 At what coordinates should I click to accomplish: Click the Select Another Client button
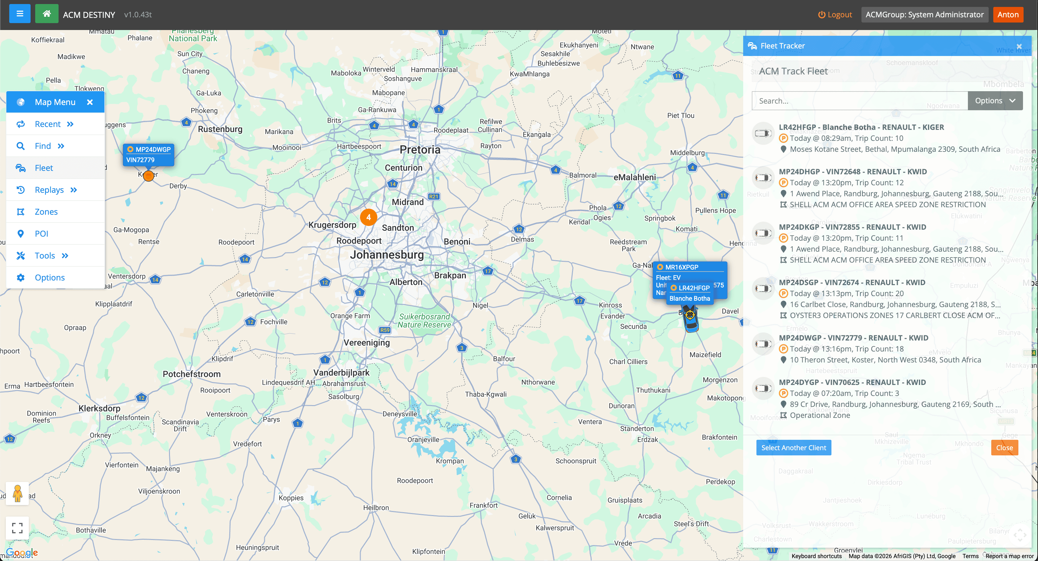point(793,447)
